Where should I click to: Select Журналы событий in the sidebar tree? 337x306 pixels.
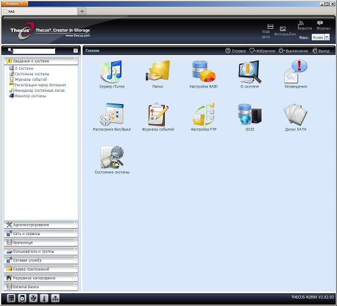(31, 79)
